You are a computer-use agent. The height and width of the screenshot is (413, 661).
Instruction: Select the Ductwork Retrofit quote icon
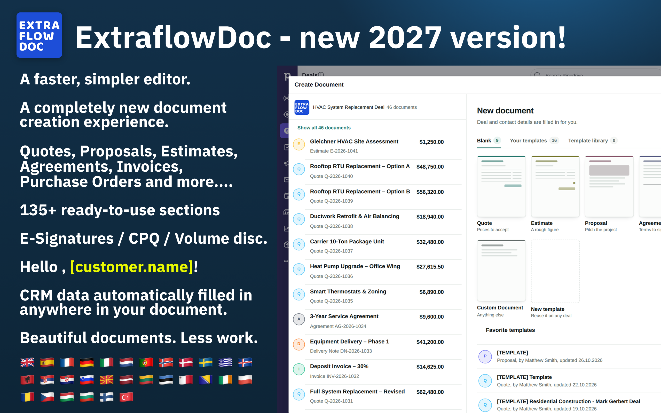pos(299,219)
